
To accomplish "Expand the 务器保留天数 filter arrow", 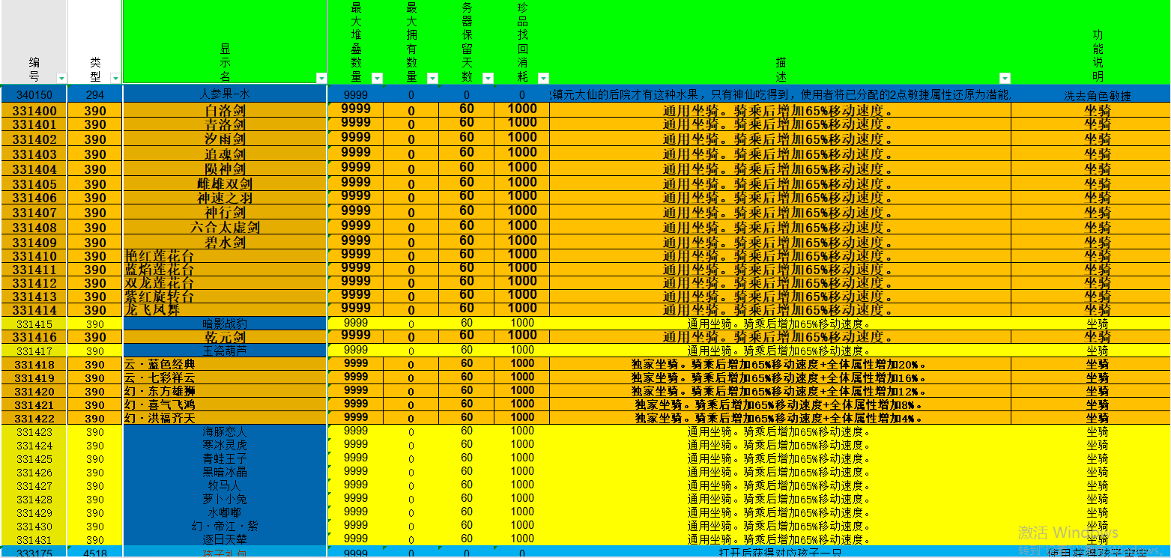I will (488, 79).
